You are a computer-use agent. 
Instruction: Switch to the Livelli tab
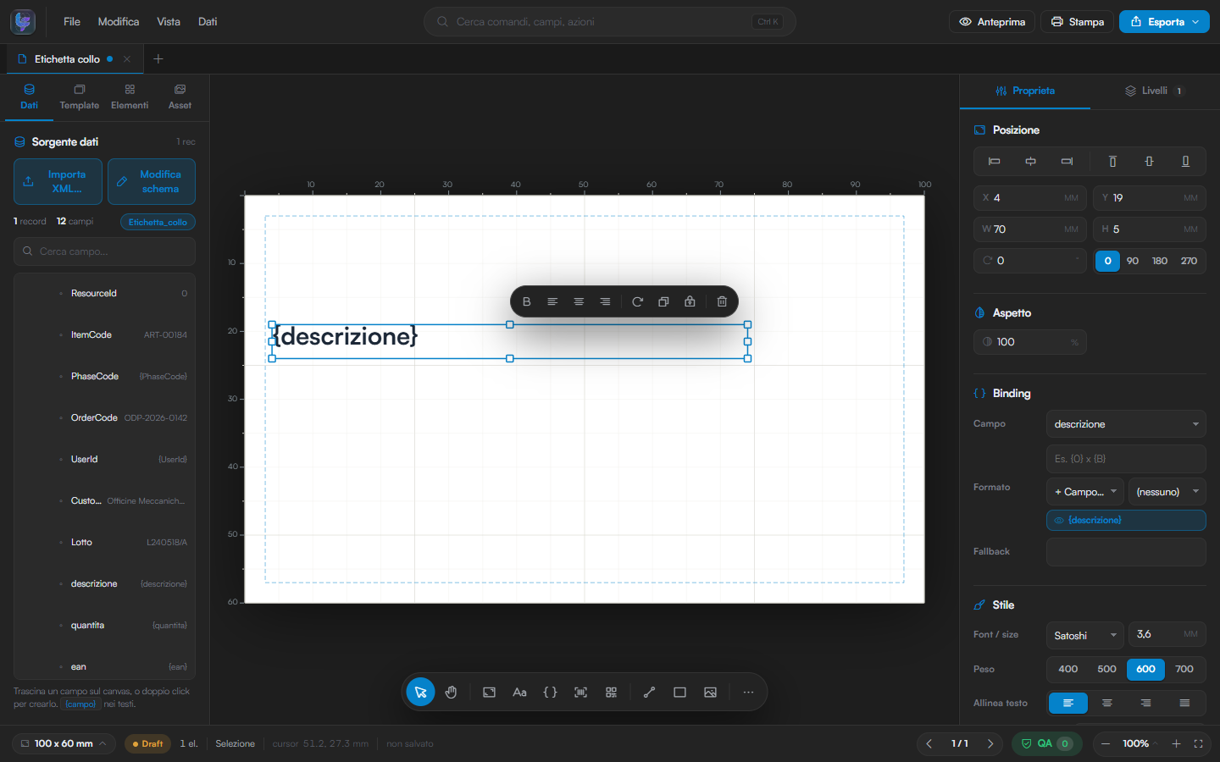click(1153, 91)
